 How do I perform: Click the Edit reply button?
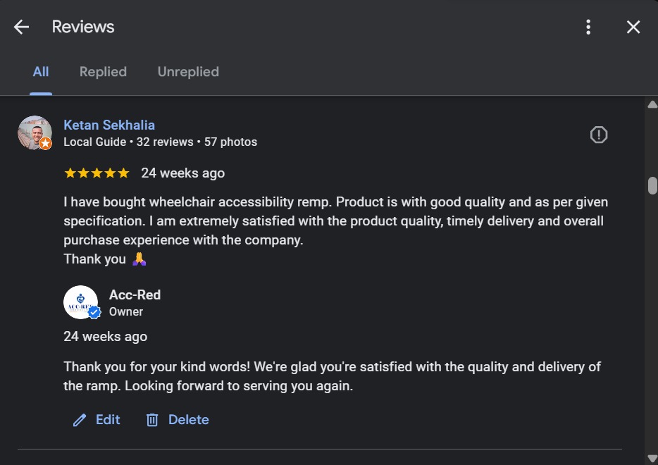[107, 420]
